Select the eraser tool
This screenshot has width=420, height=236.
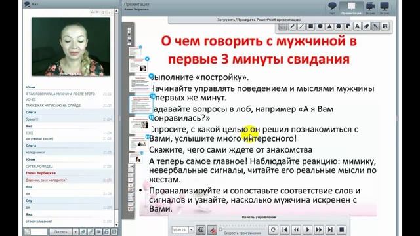point(366,26)
